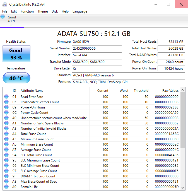Click the Firmware field XA001R29
Screen dimensions: 188x193
pyautogui.click(x=97, y=42)
